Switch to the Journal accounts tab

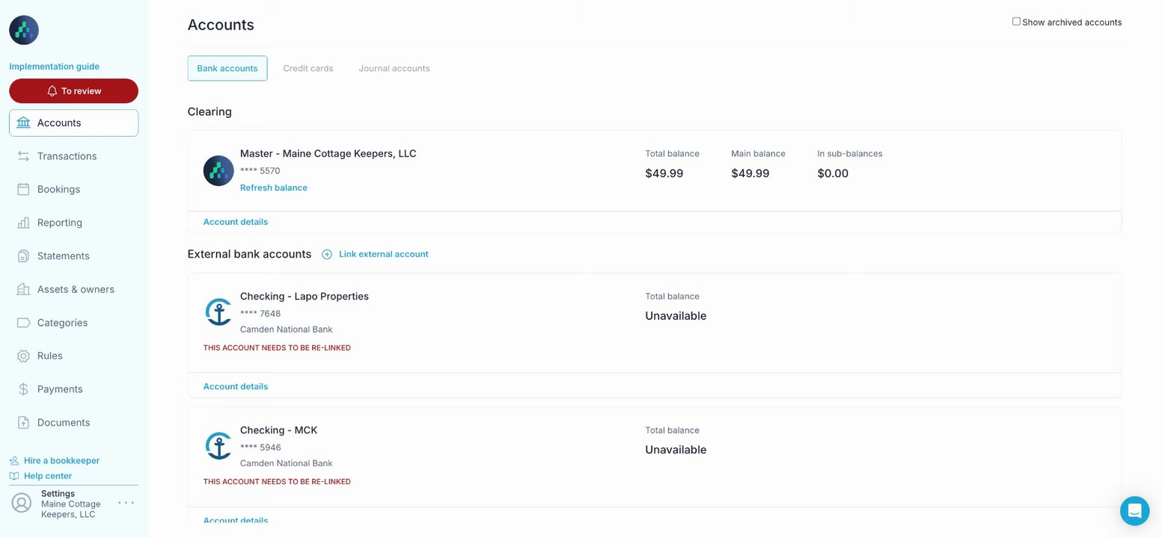tap(394, 68)
